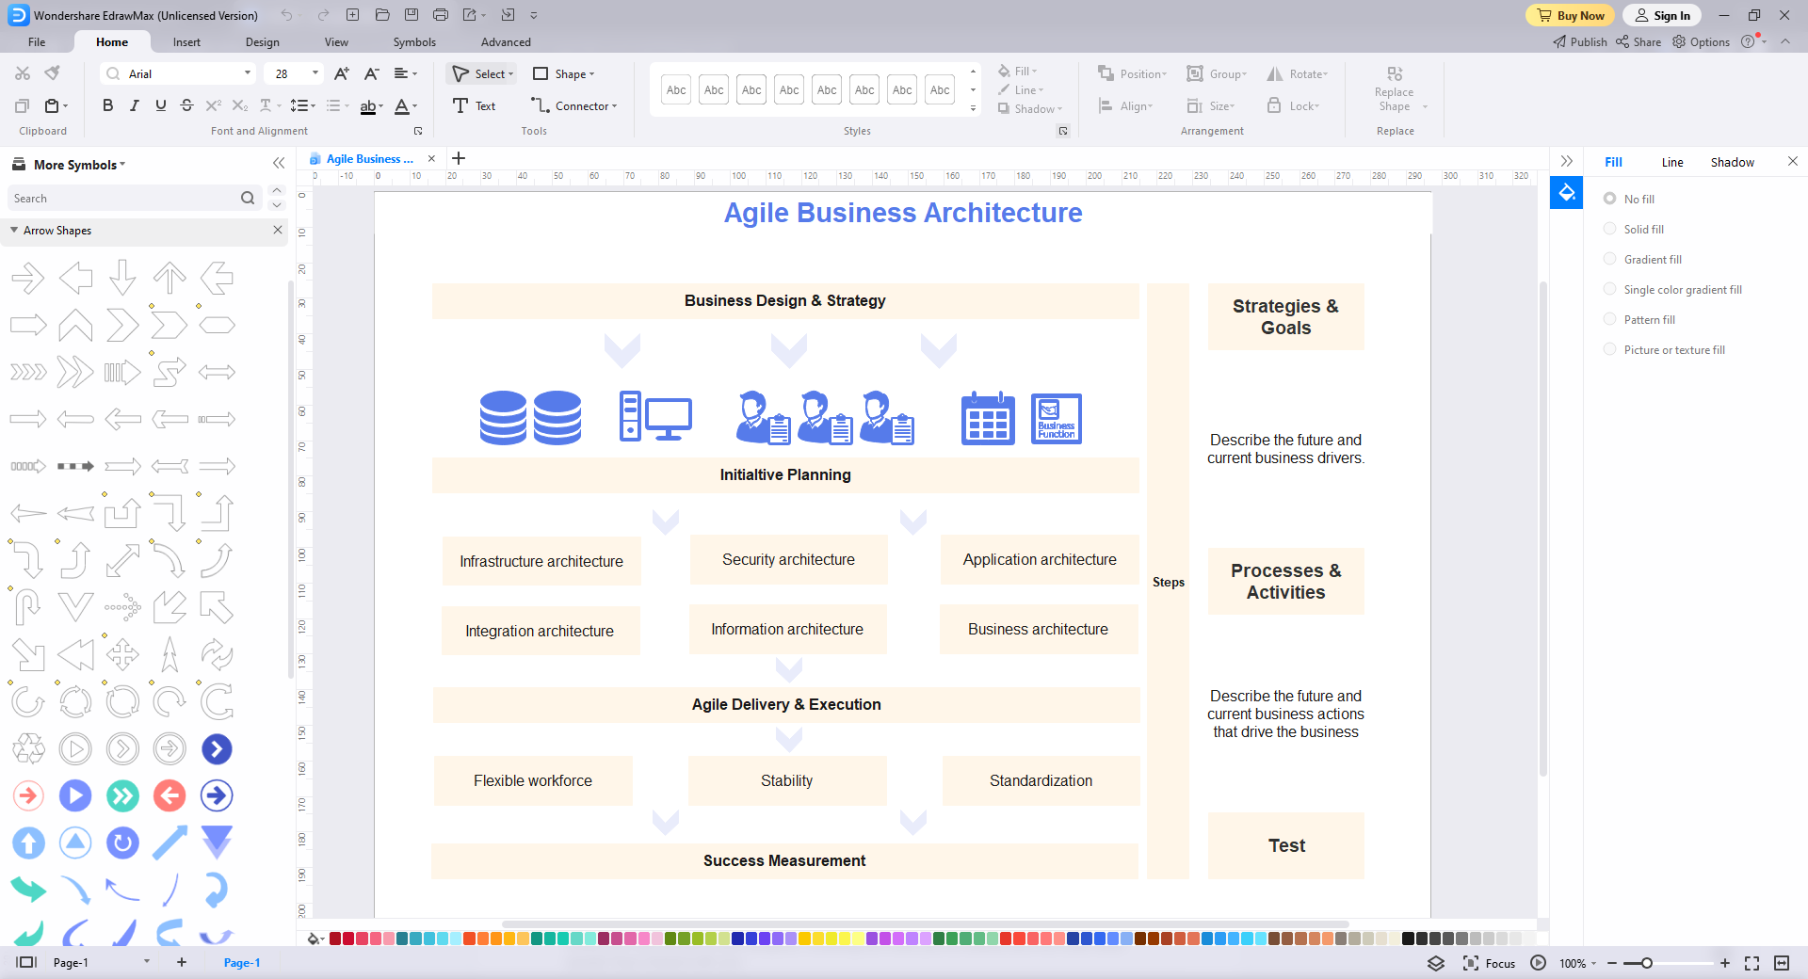1808x979 pixels.
Task: Open the Shadow tab in the right panel
Action: [x=1732, y=162]
